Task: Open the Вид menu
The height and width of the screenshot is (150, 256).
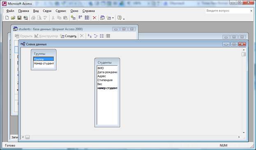Action: [36, 11]
